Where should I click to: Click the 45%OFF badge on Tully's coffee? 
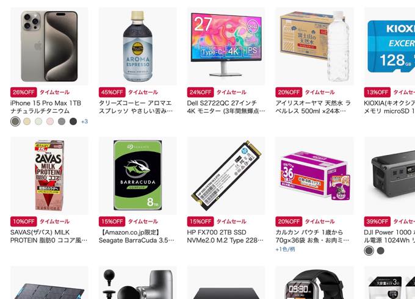(x=112, y=92)
